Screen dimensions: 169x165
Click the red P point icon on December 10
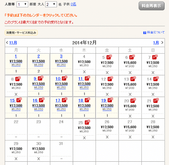click(x=65, y=78)
